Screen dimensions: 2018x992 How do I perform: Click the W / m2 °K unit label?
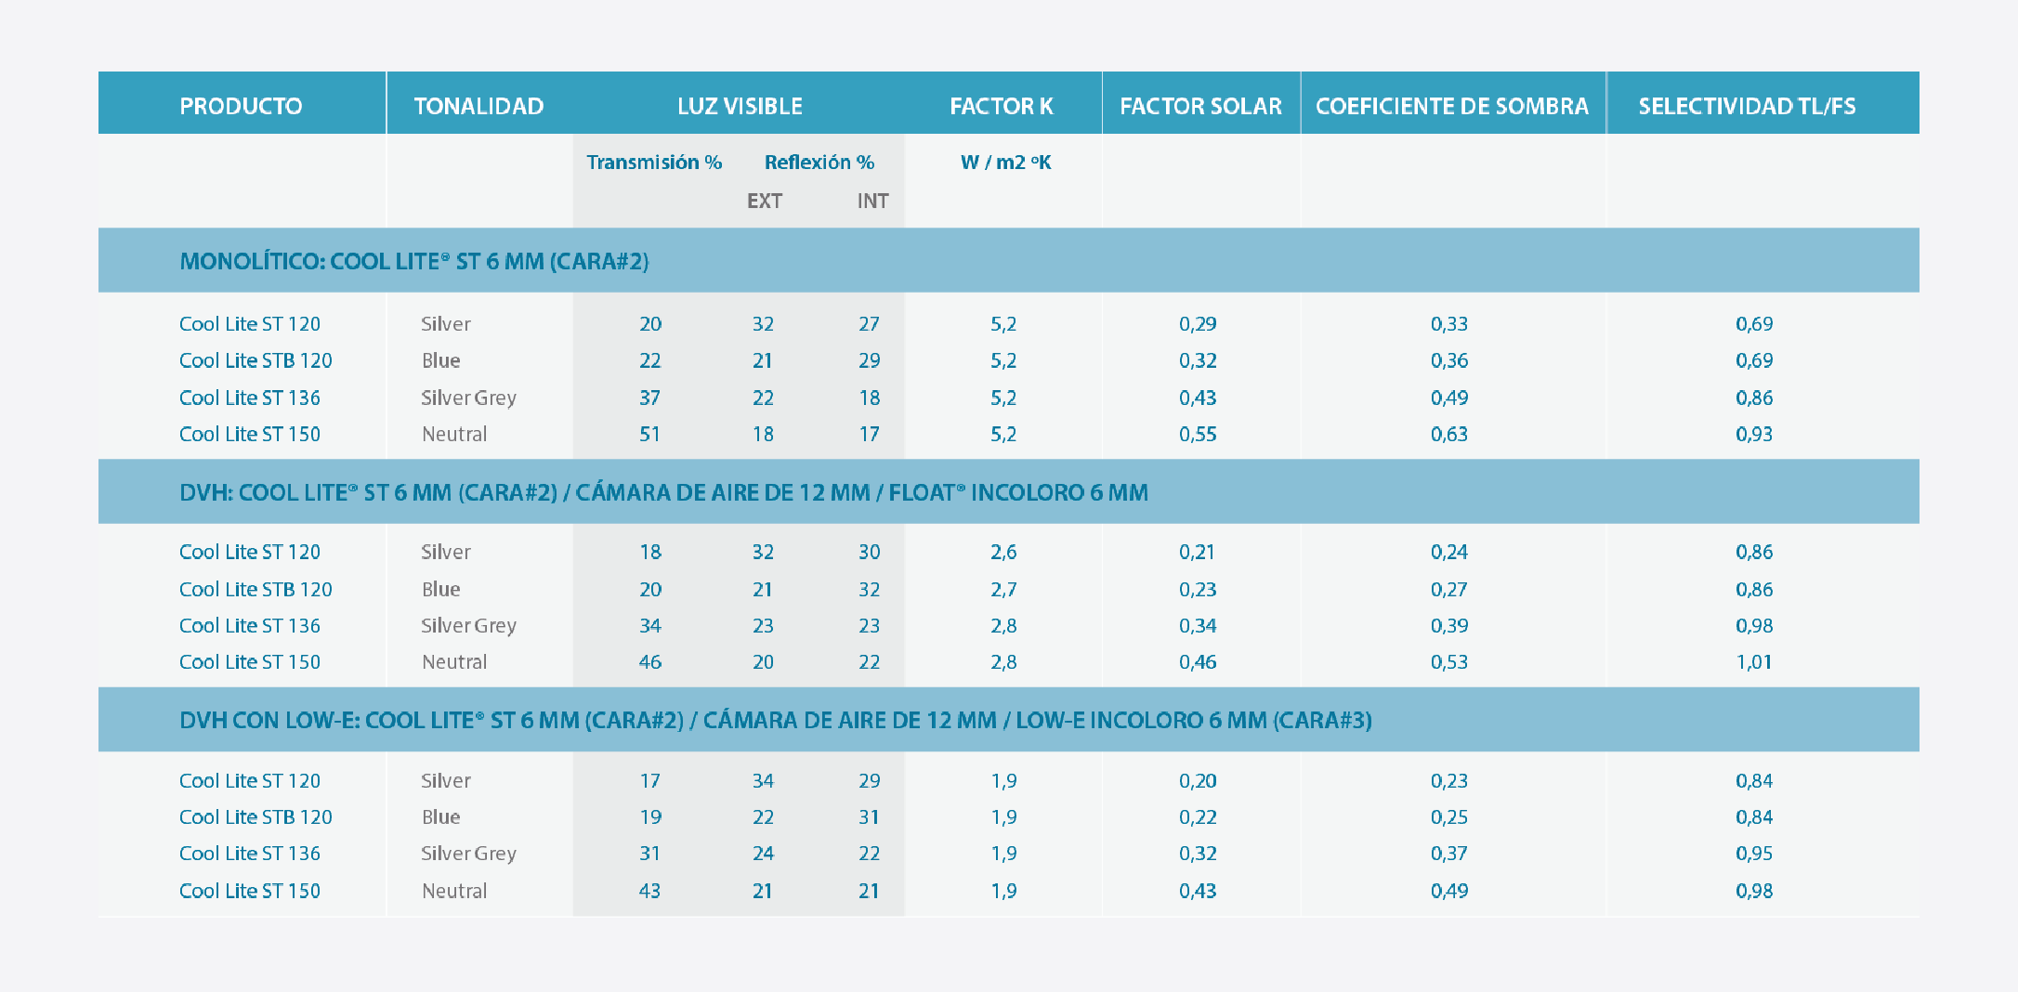point(1005,163)
